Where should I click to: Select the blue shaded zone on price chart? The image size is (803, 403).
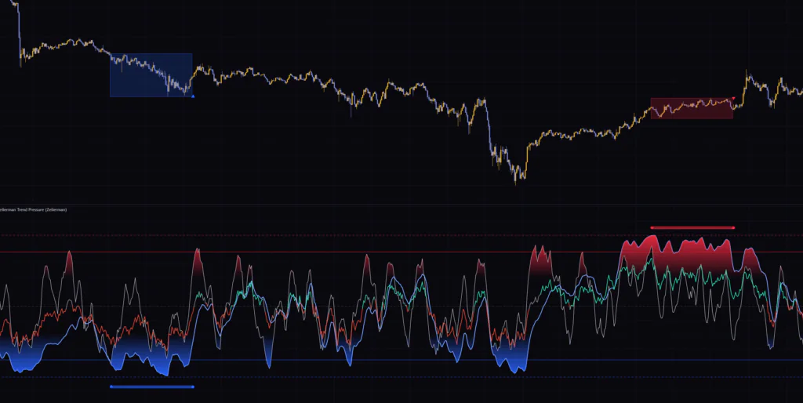(x=151, y=74)
